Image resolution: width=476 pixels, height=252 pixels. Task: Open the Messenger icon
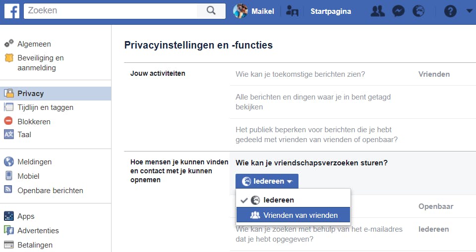(398, 11)
